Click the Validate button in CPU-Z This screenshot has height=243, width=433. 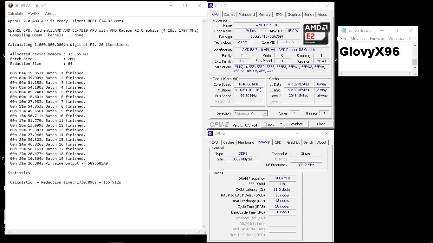point(297,124)
